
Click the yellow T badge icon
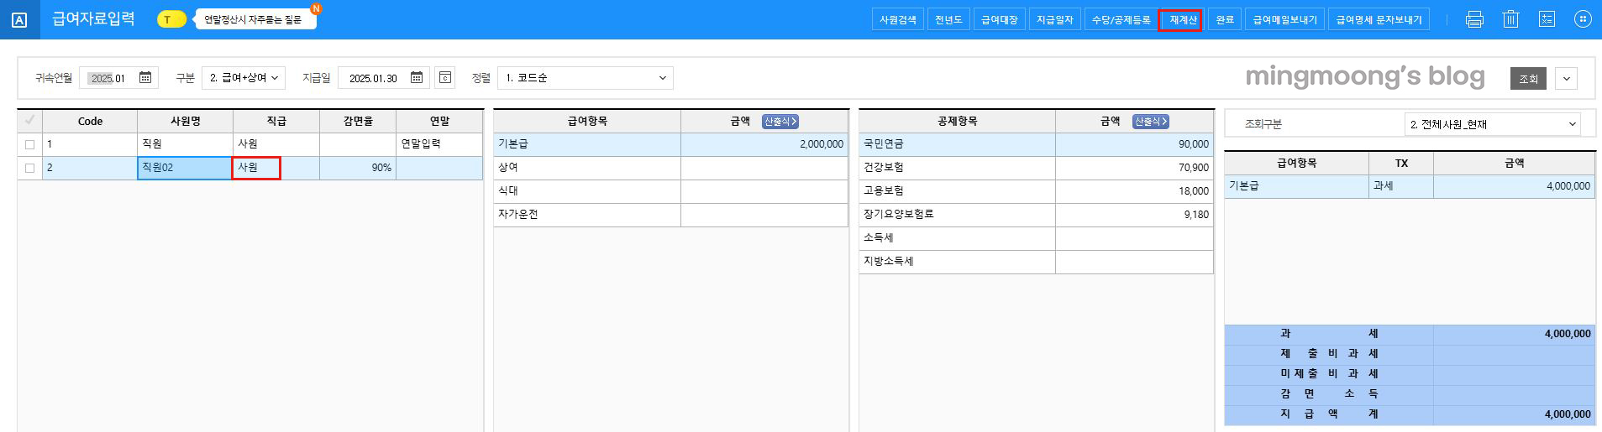click(171, 19)
